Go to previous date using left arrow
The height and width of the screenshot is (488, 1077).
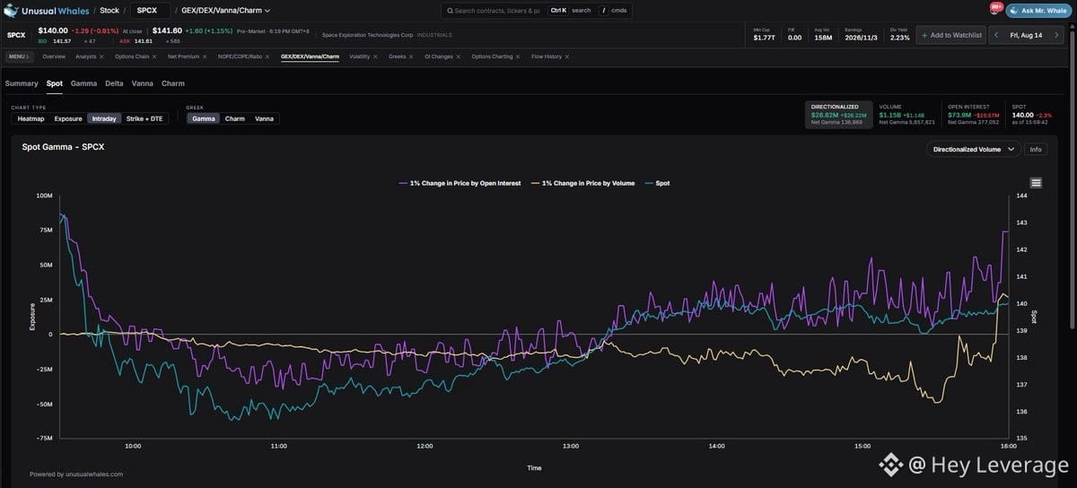coord(994,35)
